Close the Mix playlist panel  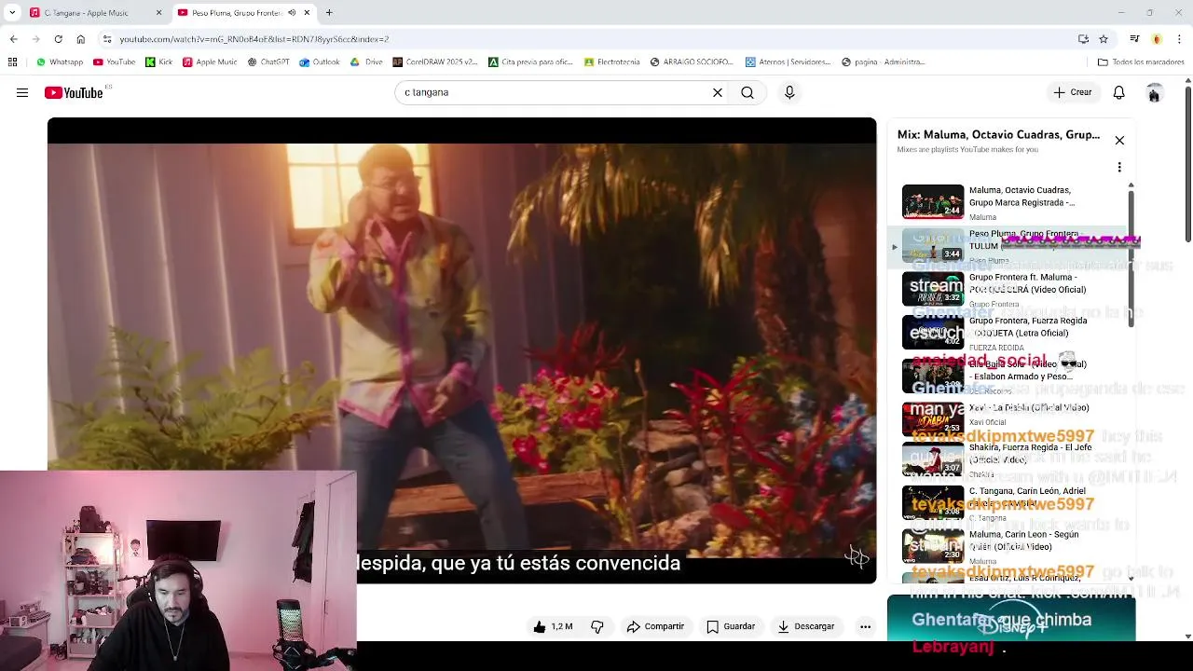click(1119, 141)
